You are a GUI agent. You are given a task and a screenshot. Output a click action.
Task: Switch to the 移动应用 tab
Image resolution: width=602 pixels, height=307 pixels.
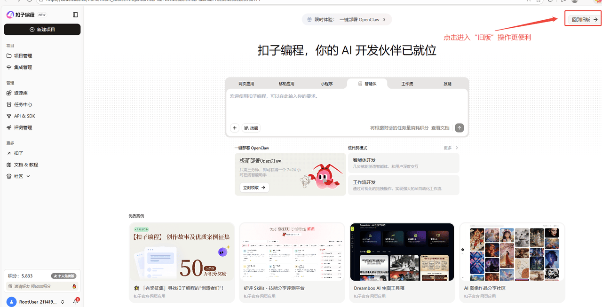286,84
